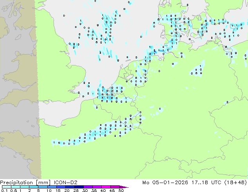Viewport: 248px width, 192px height.
Task: Click the legend value "35"
Action: [94, 190]
